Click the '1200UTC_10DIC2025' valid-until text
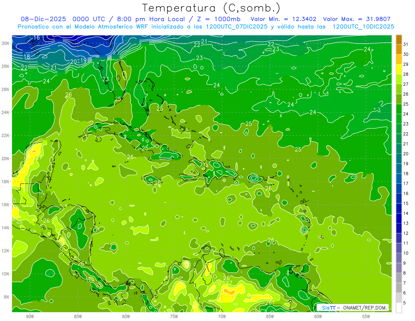Image resolution: width=415 pixels, height=321 pixels. (x=363, y=27)
